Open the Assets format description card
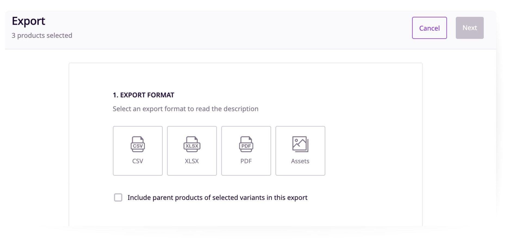 pyautogui.click(x=300, y=151)
